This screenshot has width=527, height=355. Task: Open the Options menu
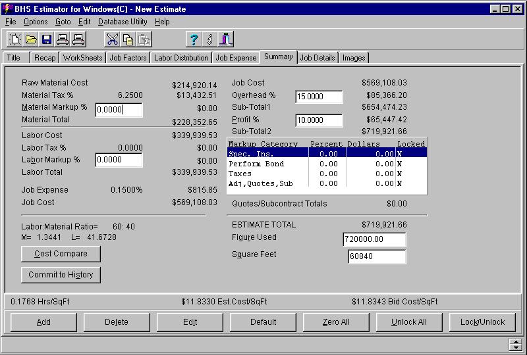[x=36, y=22]
